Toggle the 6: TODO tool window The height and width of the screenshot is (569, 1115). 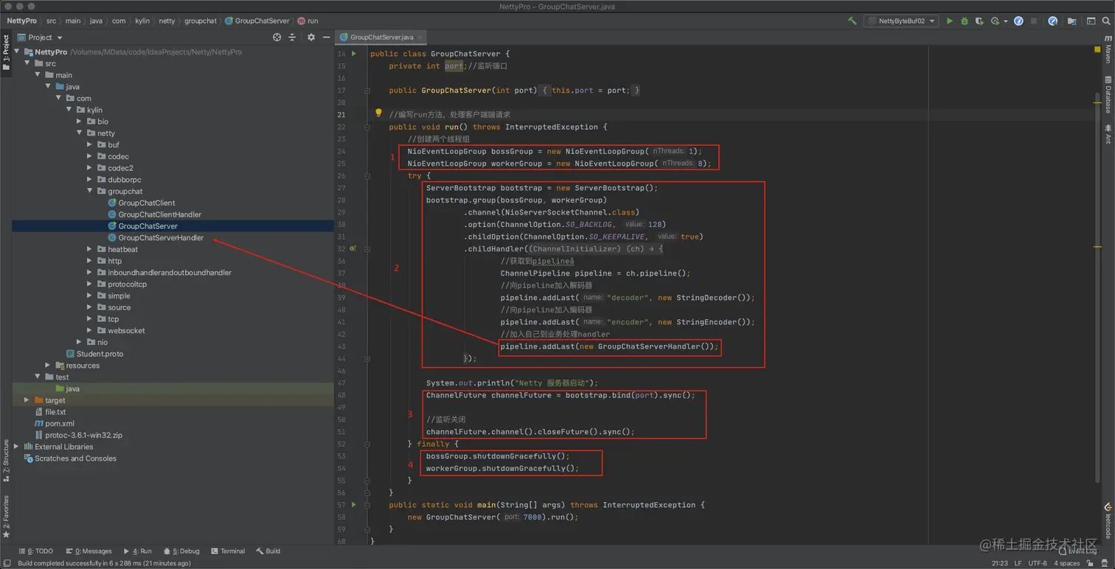tap(36, 551)
